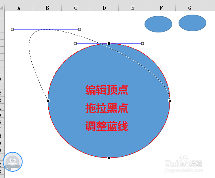Image resolution: width=215 pixels, height=178 pixels.
Task: Select the small blue ellipse under column F
Action: click(158, 24)
